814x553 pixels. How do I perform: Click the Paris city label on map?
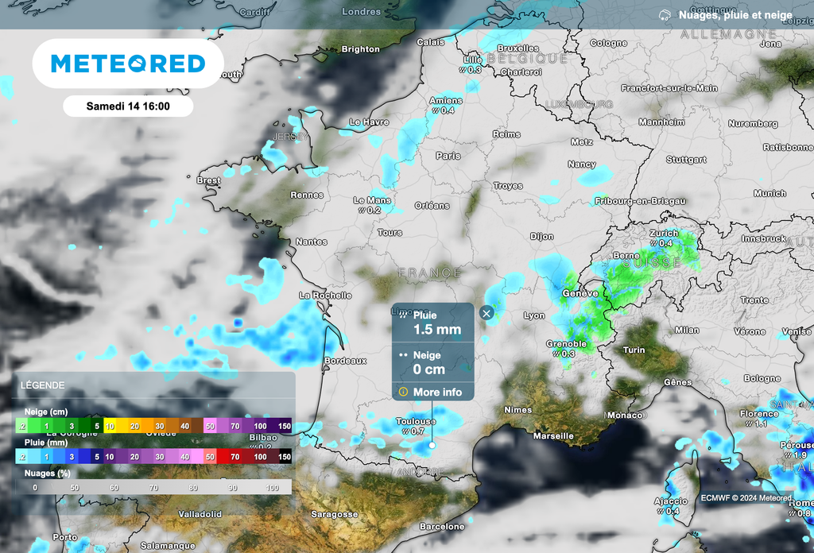point(448,156)
